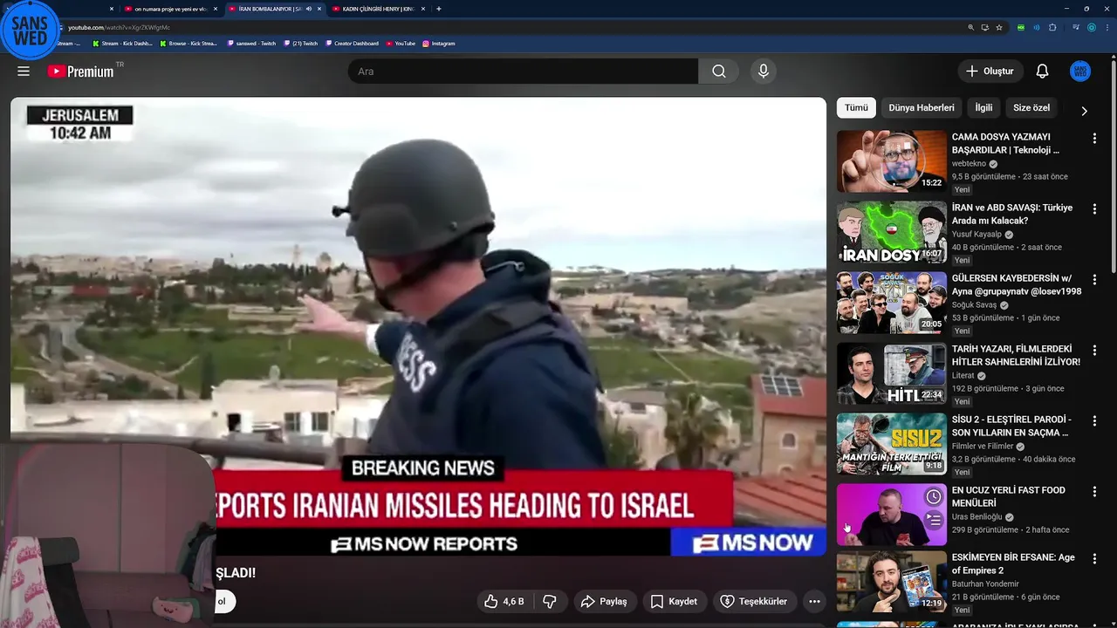This screenshot has height=628, width=1117.
Task: Select the Dünya Haberleri filter chip
Action: pos(922,108)
